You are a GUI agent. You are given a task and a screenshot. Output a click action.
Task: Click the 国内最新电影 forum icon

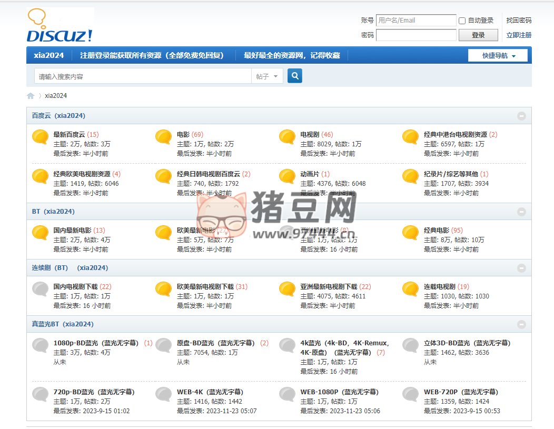(39, 232)
